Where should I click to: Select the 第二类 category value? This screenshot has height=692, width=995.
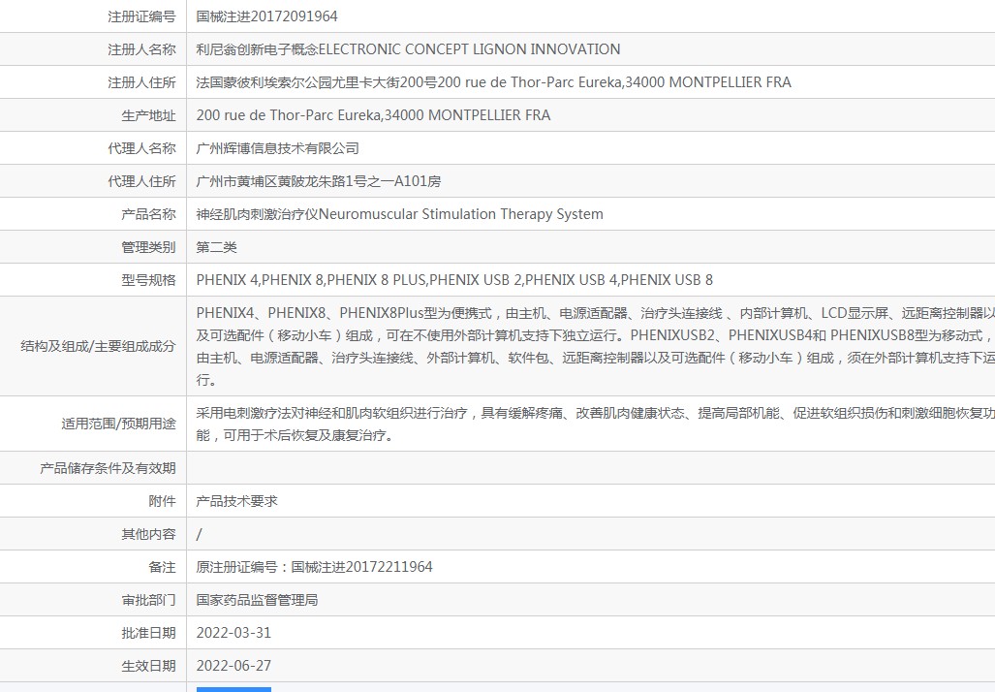click(x=216, y=247)
